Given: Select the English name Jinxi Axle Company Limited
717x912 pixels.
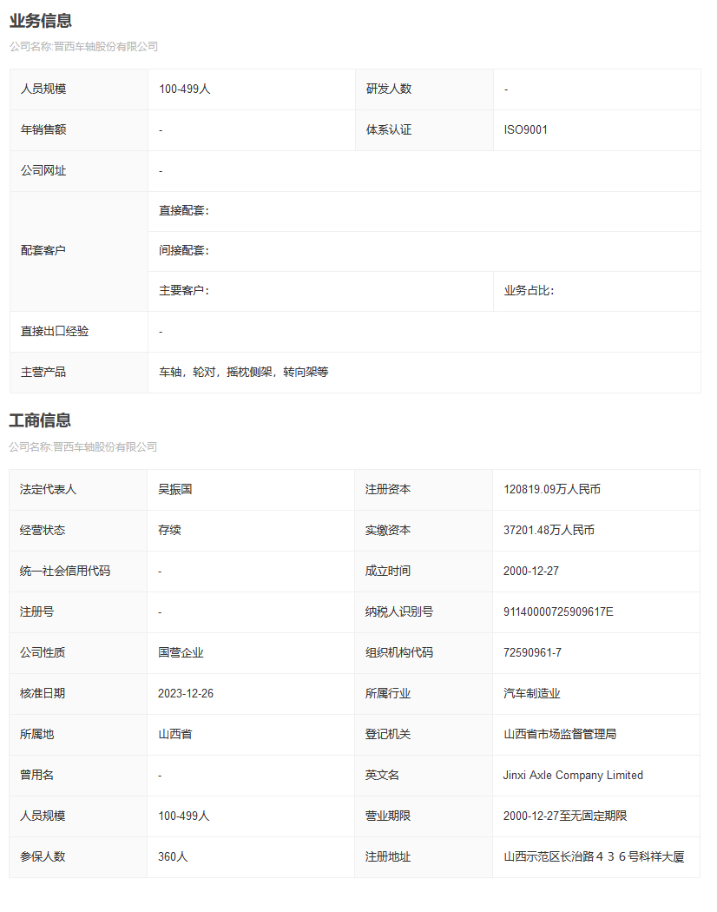Looking at the screenshot, I should click(x=574, y=776).
